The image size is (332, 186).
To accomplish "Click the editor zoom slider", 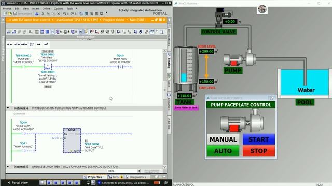I will point(151,171).
